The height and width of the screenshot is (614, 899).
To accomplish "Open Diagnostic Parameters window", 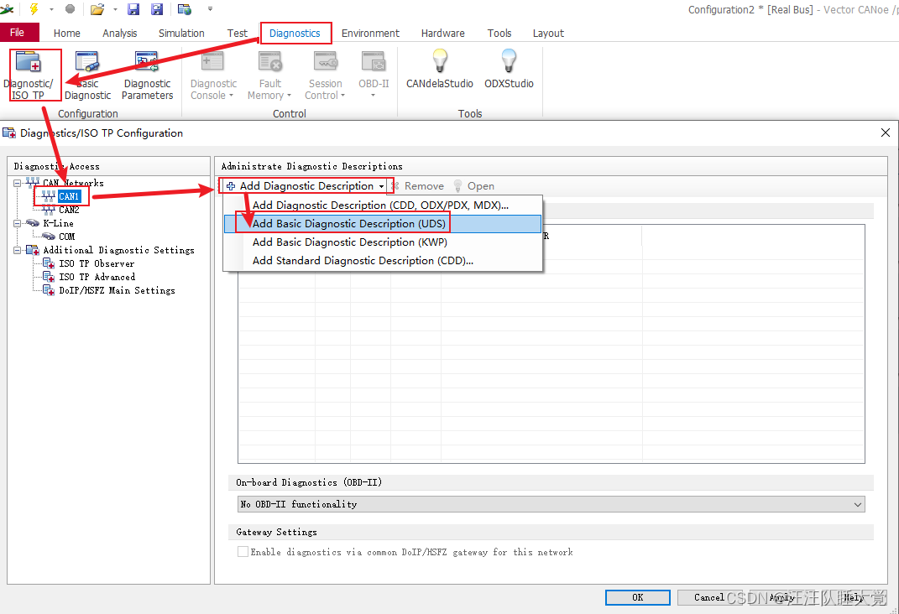I will pos(148,75).
